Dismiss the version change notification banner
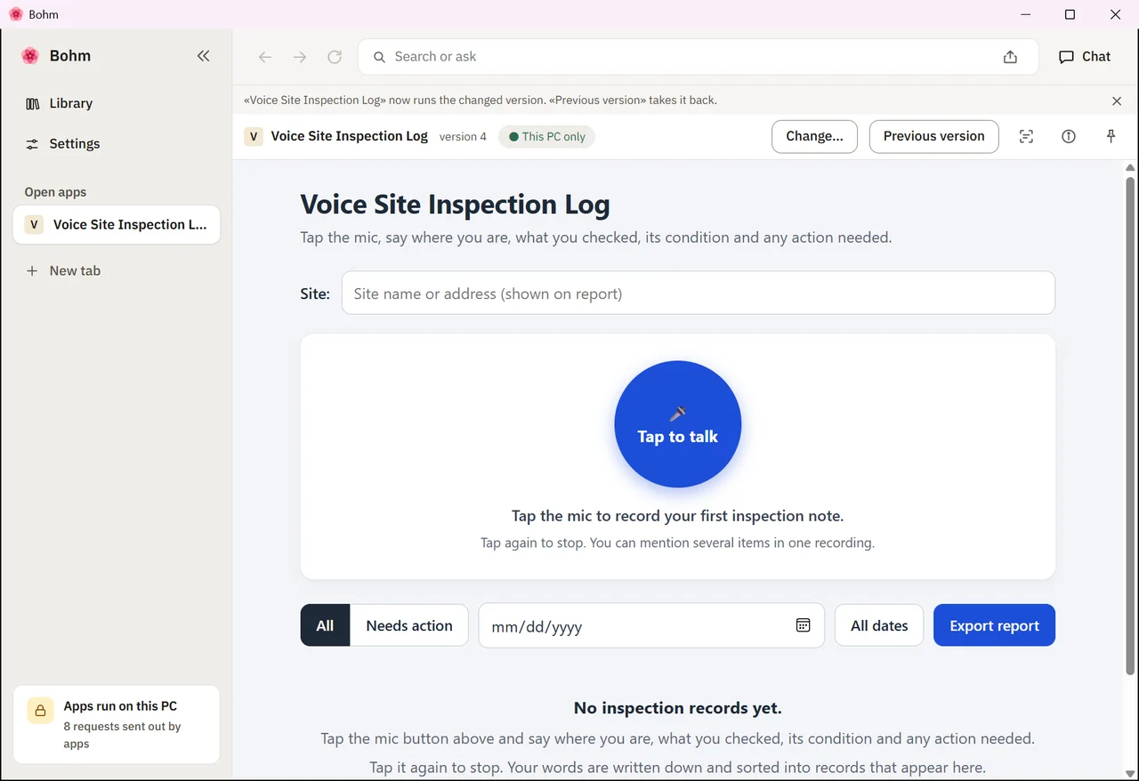 click(1117, 101)
